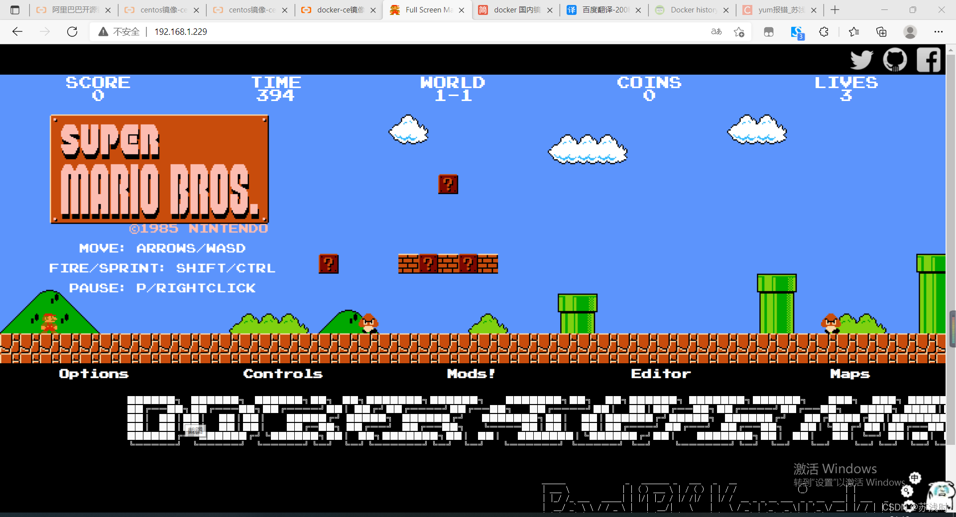This screenshot has height=517, width=956.
Task: Click the not secure warning icon
Action: pyautogui.click(x=103, y=32)
